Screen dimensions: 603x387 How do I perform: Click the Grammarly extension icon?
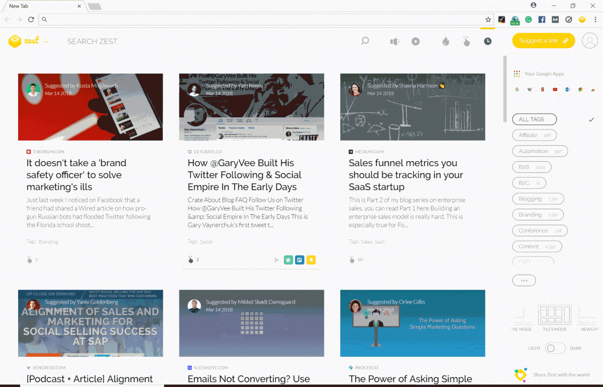[529, 20]
